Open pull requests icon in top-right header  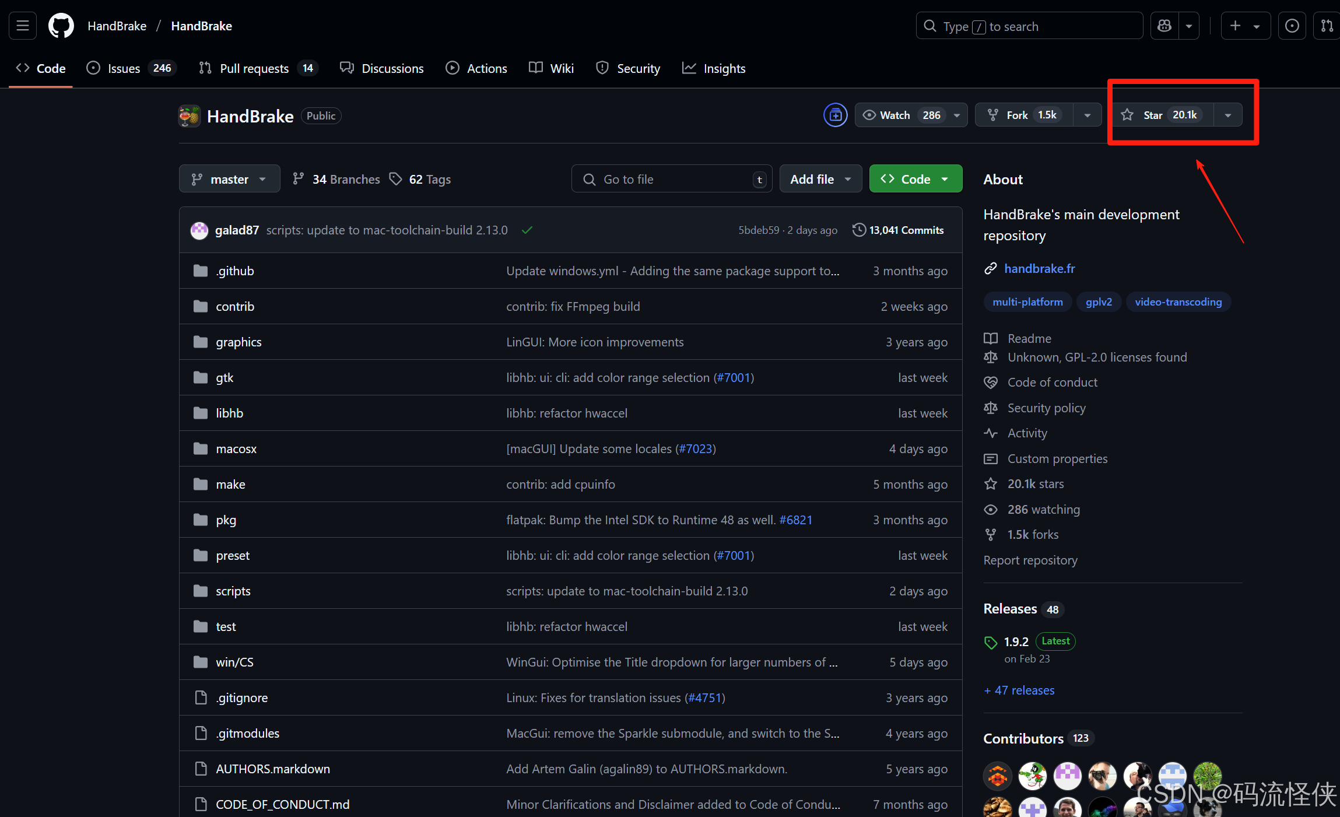(x=1327, y=26)
